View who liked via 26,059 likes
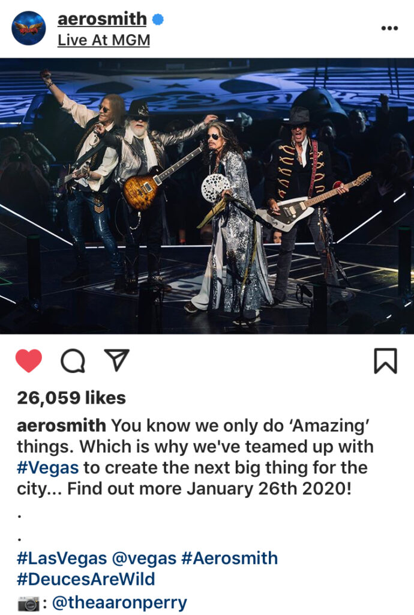Image resolution: width=414 pixels, height=615 pixels. pyautogui.click(x=71, y=398)
